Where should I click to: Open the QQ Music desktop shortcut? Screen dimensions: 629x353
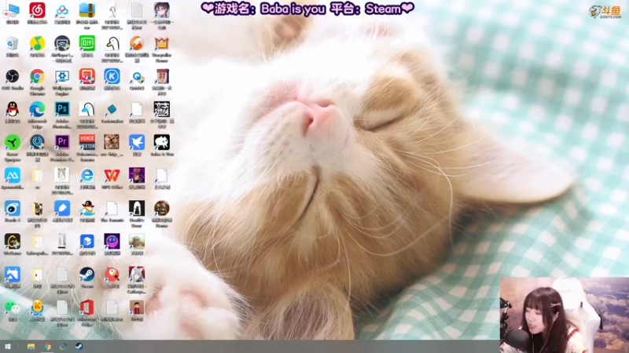pyautogui.click(x=37, y=44)
